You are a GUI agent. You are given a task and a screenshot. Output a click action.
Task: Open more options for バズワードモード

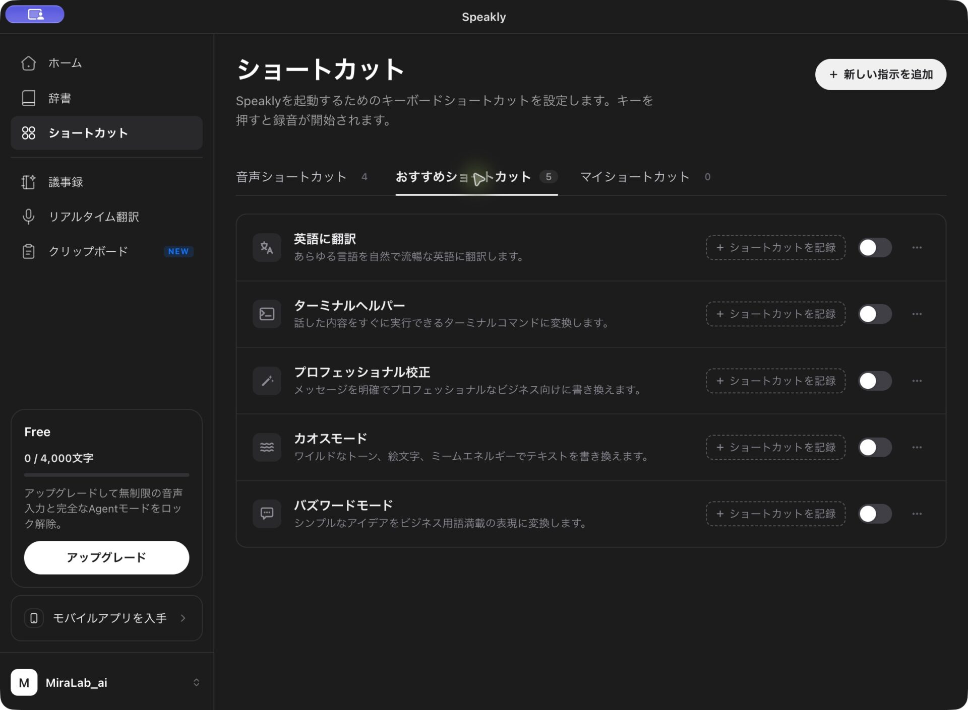tap(917, 514)
